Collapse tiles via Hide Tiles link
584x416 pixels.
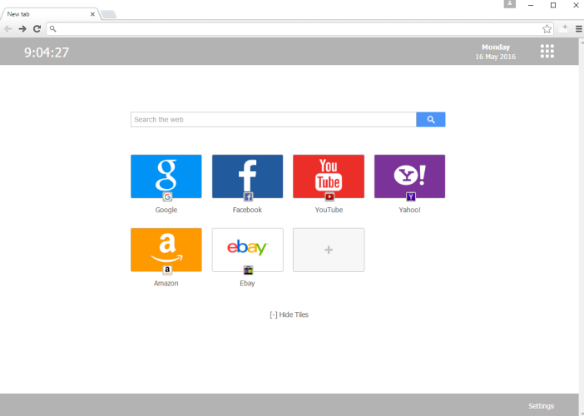[x=289, y=314]
